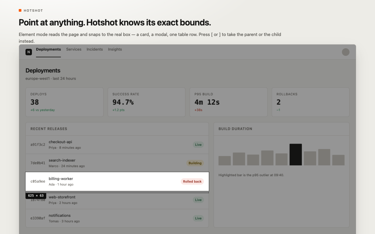Click the "4m 12s" P95 build value
Screen dimensions: 375x234
pyautogui.click(x=207, y=102)
